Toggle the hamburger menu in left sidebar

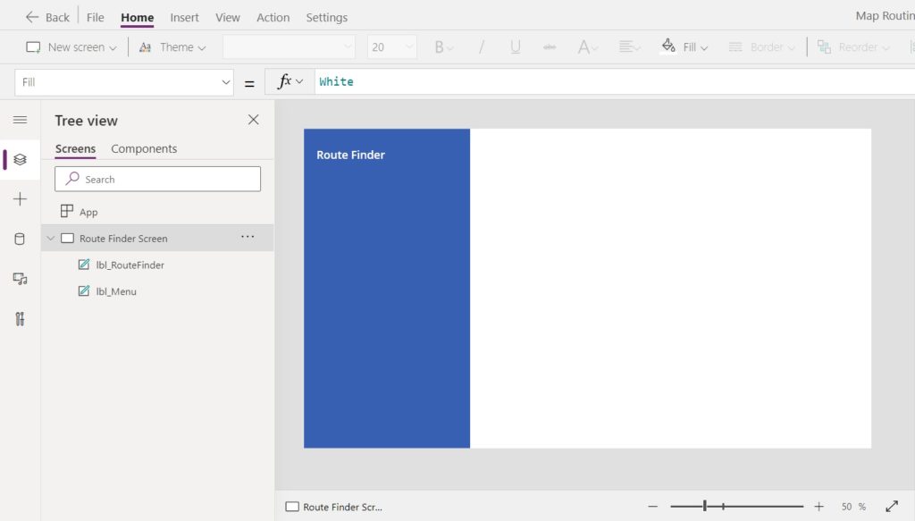20,120
